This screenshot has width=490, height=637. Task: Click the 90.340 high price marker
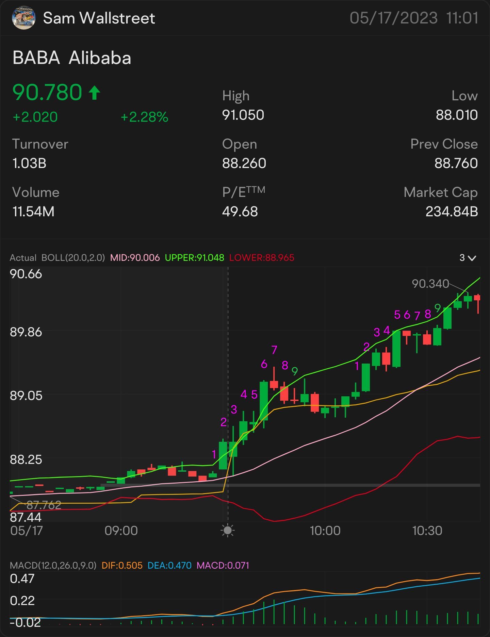430,284
